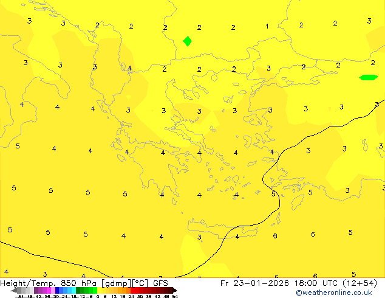
Task: Select the cyan swatch in the color scale
Action: tap(73, 290)
